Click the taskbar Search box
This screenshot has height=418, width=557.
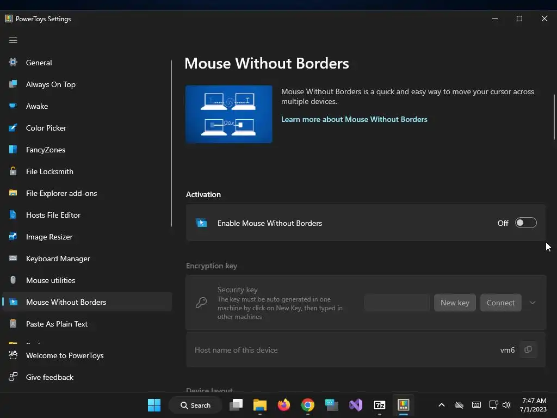click(x=195, y=405)
